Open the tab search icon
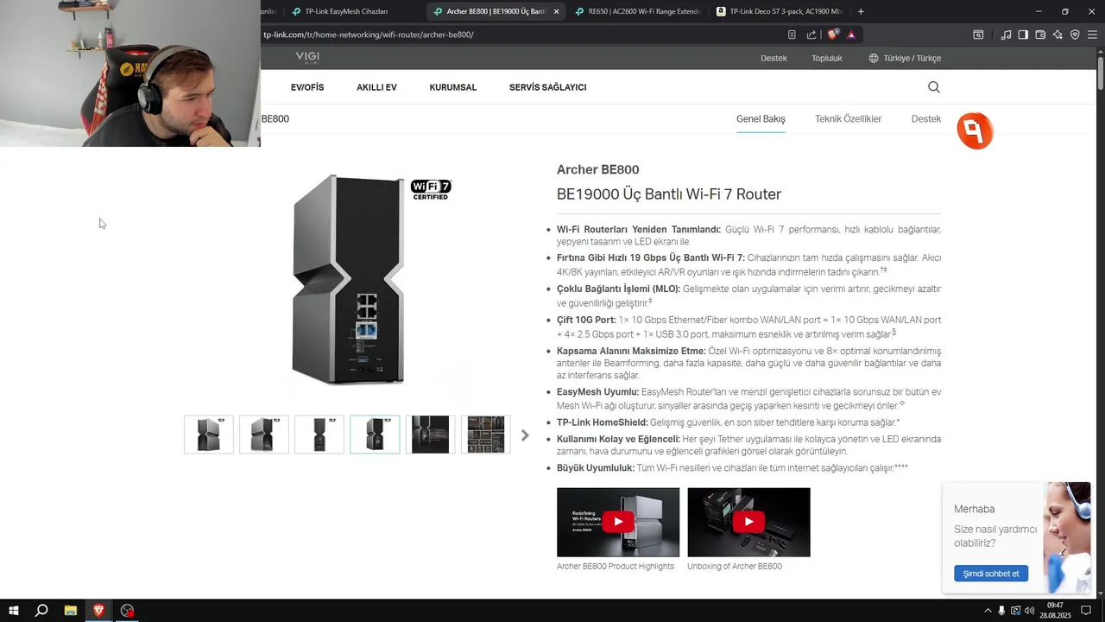Viewport: 1105px width, 622px height. click(x=978, y=35)
